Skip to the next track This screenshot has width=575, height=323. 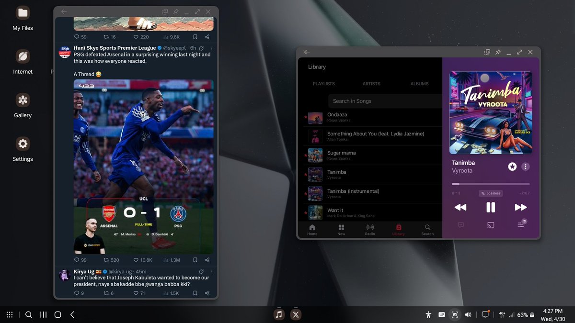(x=521, y=207)
